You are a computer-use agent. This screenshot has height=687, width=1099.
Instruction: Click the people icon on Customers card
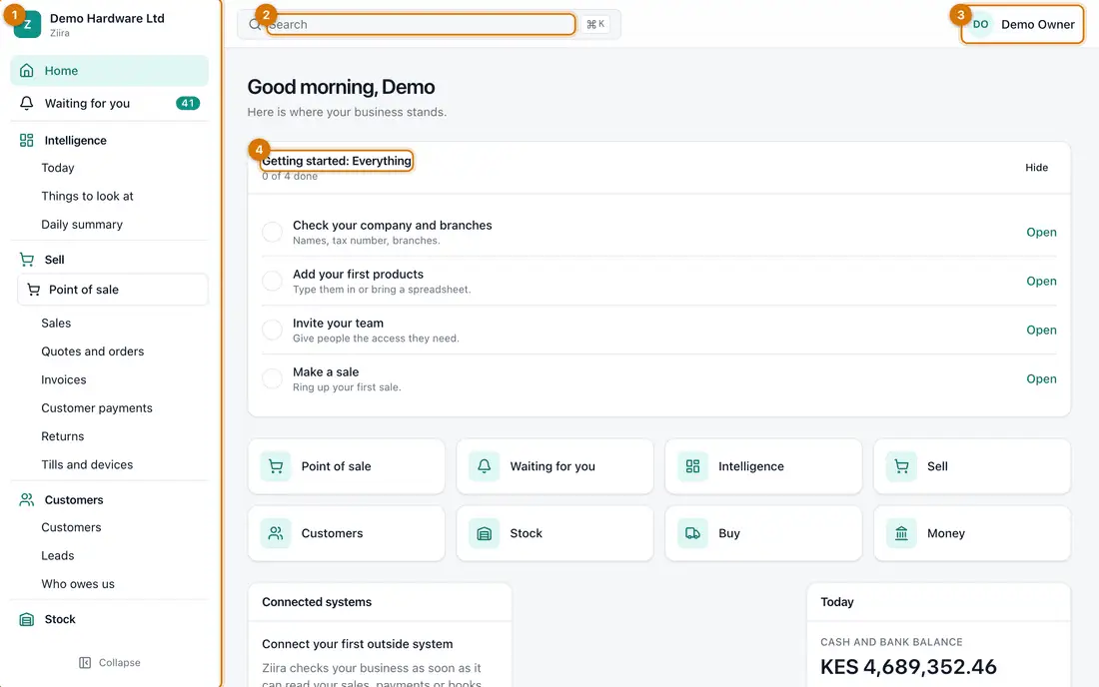tap(276, 533)
